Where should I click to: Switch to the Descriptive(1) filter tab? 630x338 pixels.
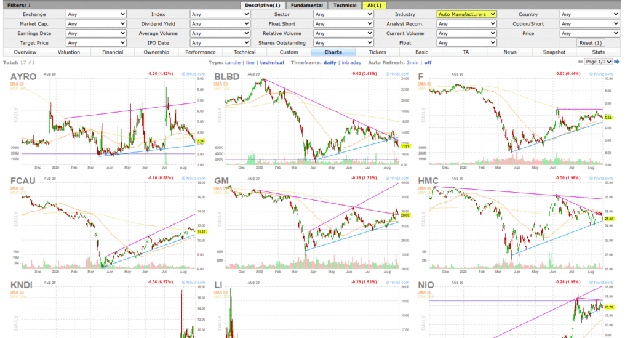pyautogui.click(x=262, y=5)
